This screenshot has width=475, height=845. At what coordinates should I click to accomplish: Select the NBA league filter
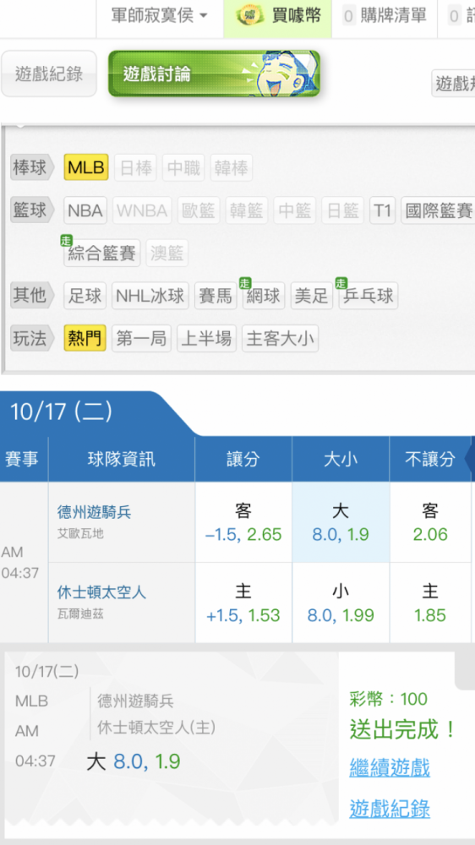click(85, 210)
